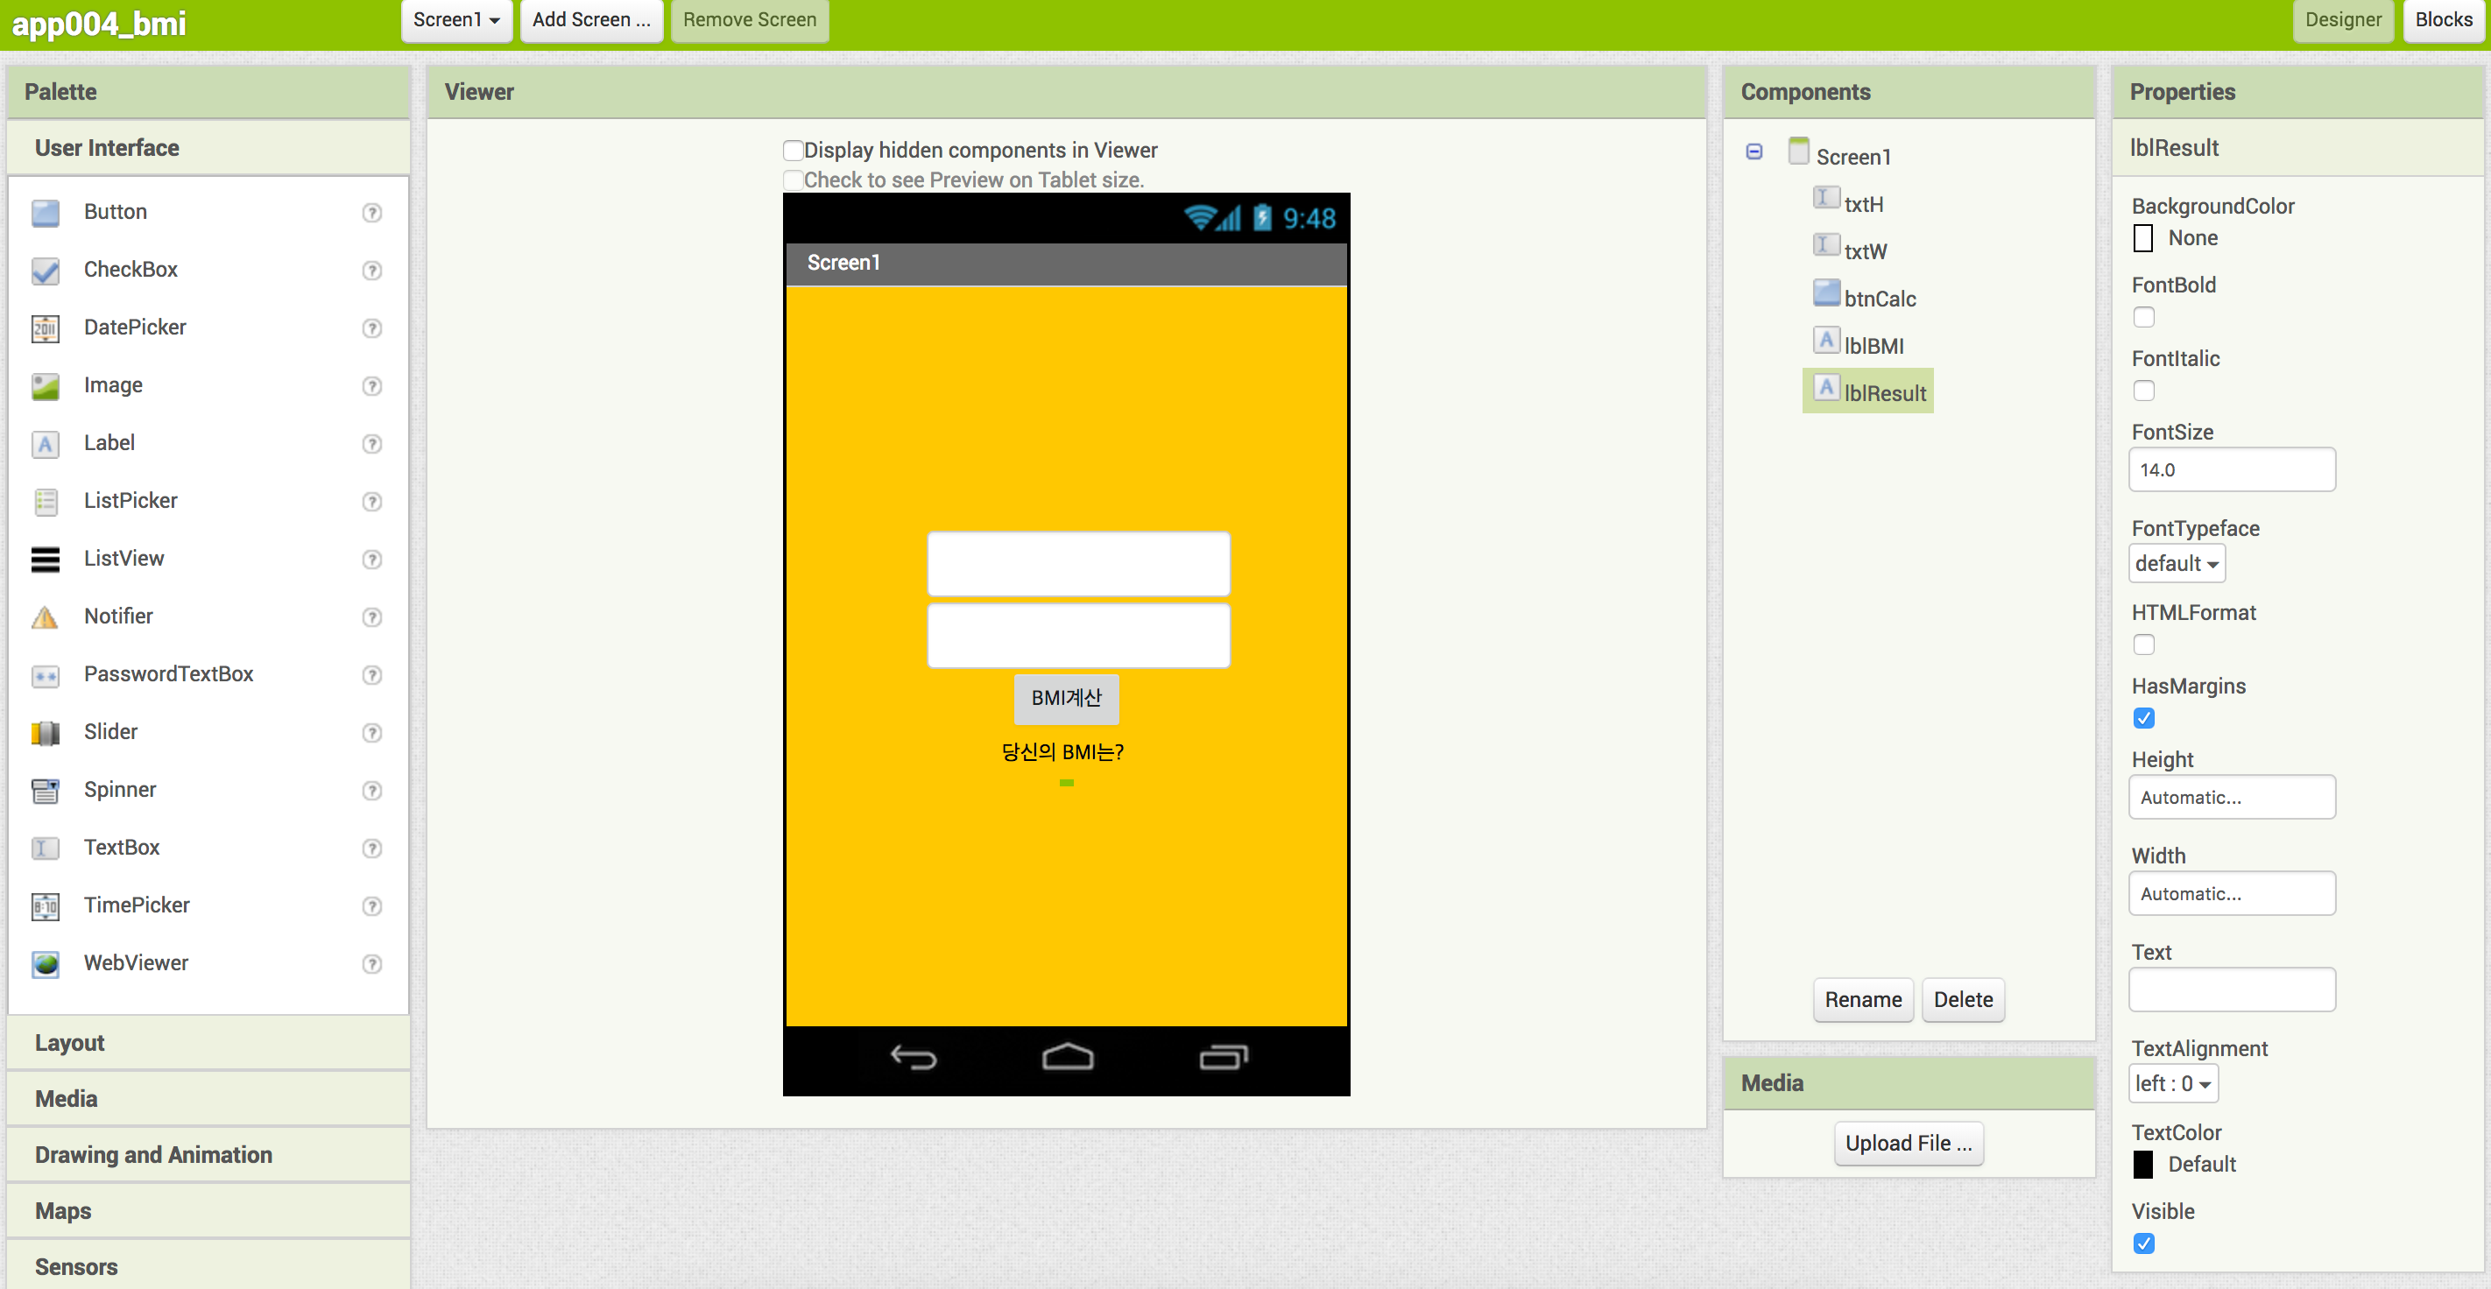Open the BackgroundColor None swatch
The width and height of the screenshot is (2491, 1289).
(x=2142, y=239)
